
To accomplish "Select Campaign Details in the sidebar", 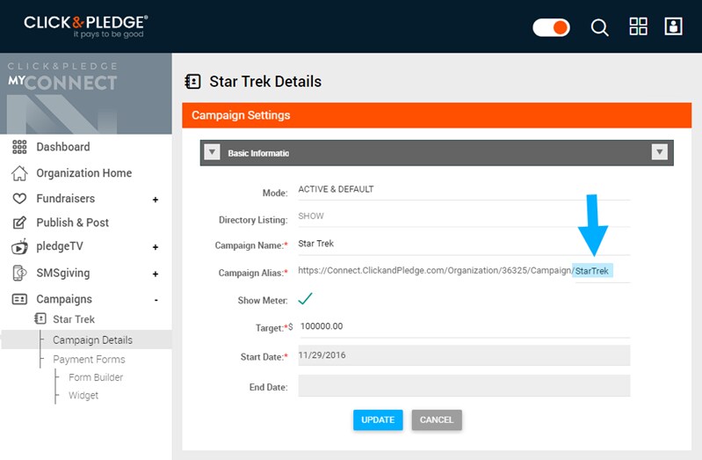I will [92, 340].
